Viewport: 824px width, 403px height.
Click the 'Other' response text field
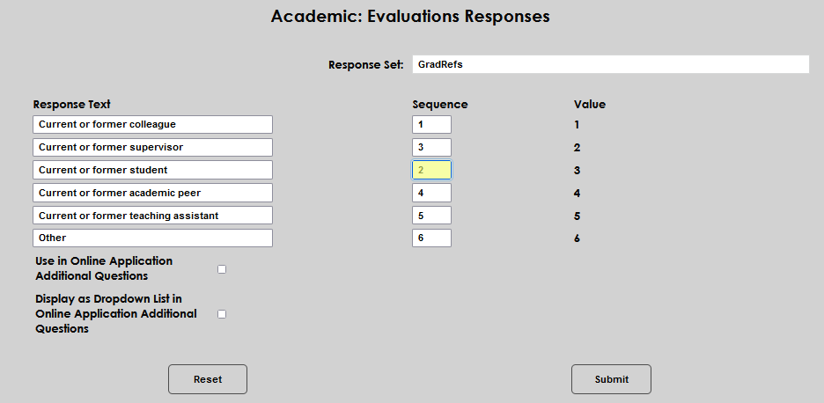pyautogui.click(x=153, y=238)
